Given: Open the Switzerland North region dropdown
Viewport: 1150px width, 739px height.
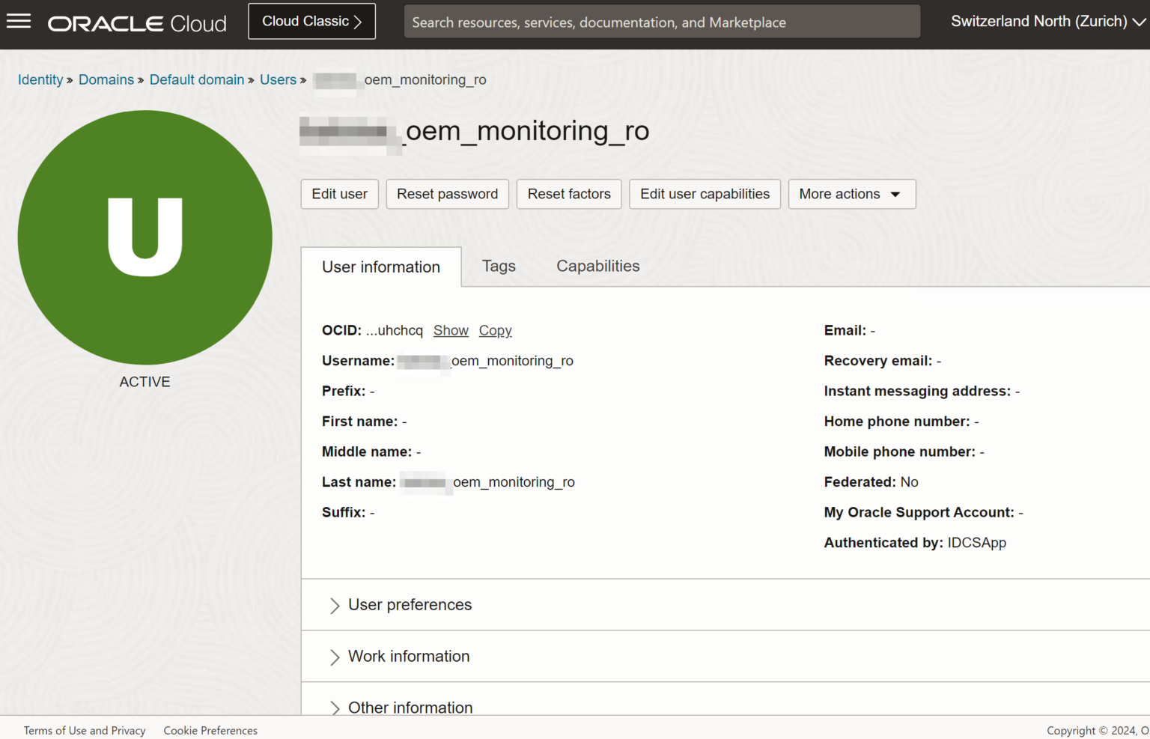Looking at the screenshot, I should (x=1047, y=22).
